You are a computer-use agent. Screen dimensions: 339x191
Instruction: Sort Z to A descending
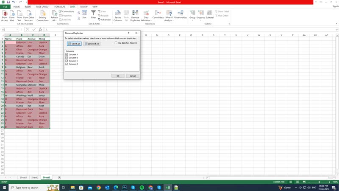pyautogui.click(x=79, y=18)
